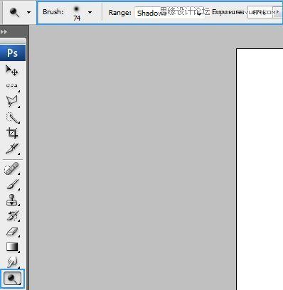Select the Clone Stamp tool

tap(12, 200)
